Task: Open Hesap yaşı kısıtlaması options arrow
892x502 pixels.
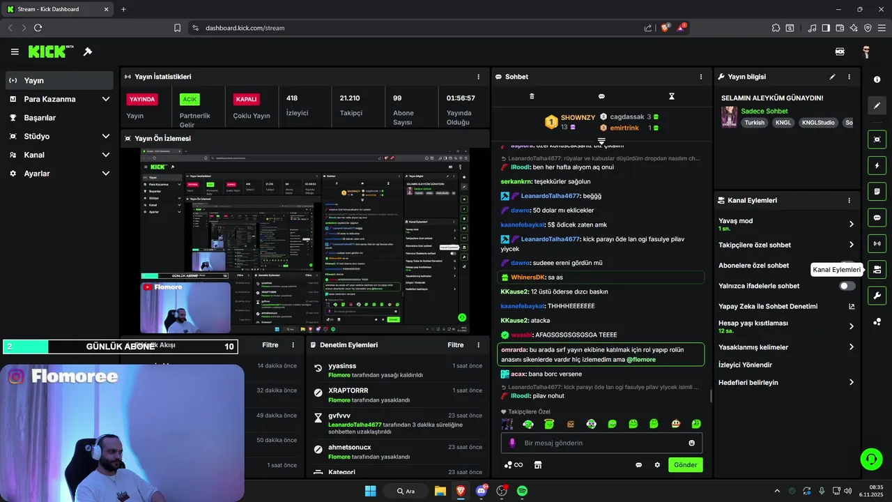Action: pyautogui.click(x=851, y=326)
